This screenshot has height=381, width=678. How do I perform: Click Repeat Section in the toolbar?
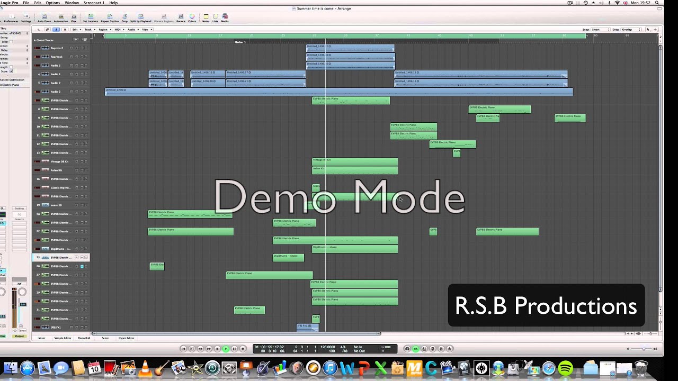110,18
